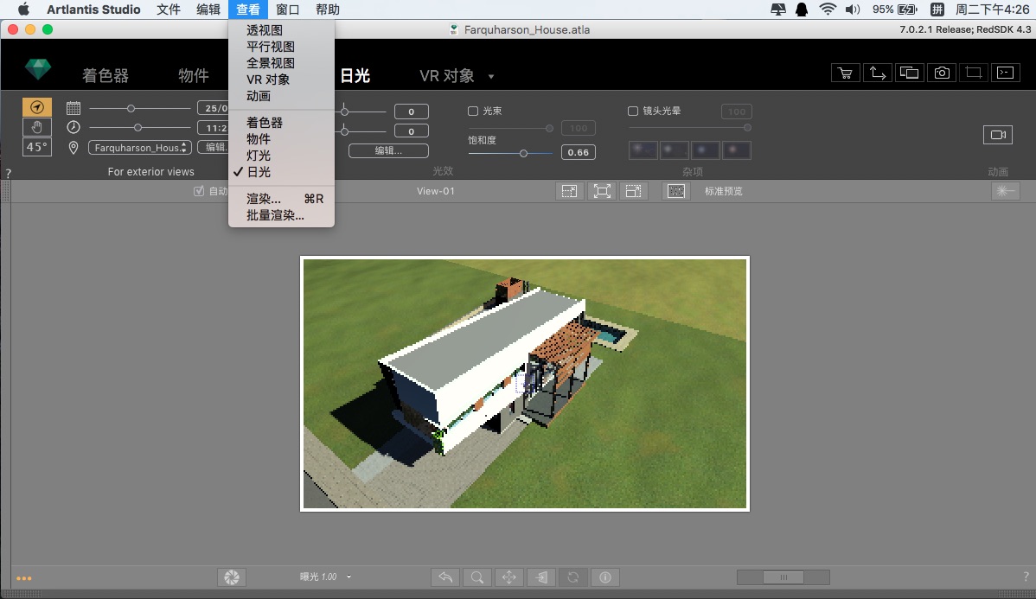Click the clock time icon
This screenshot has width=1036, height=599.
point(74,127)
